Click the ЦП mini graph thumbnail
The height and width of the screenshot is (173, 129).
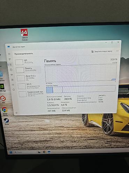[19, 62]
